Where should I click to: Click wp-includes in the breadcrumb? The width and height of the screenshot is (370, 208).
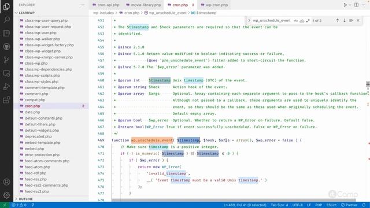click(x=103, y=13)
